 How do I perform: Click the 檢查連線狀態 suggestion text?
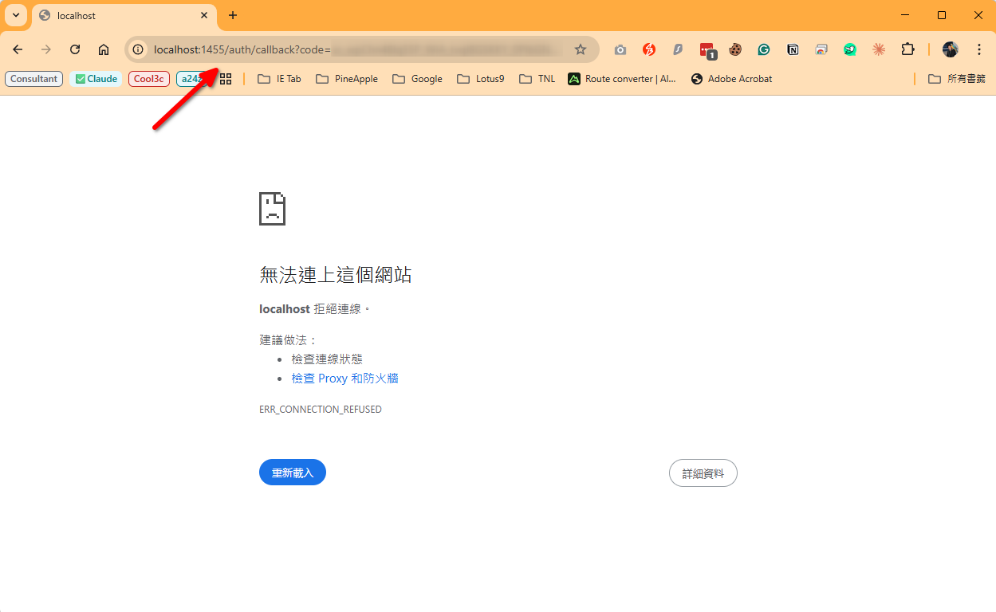[x=327, y=359]
